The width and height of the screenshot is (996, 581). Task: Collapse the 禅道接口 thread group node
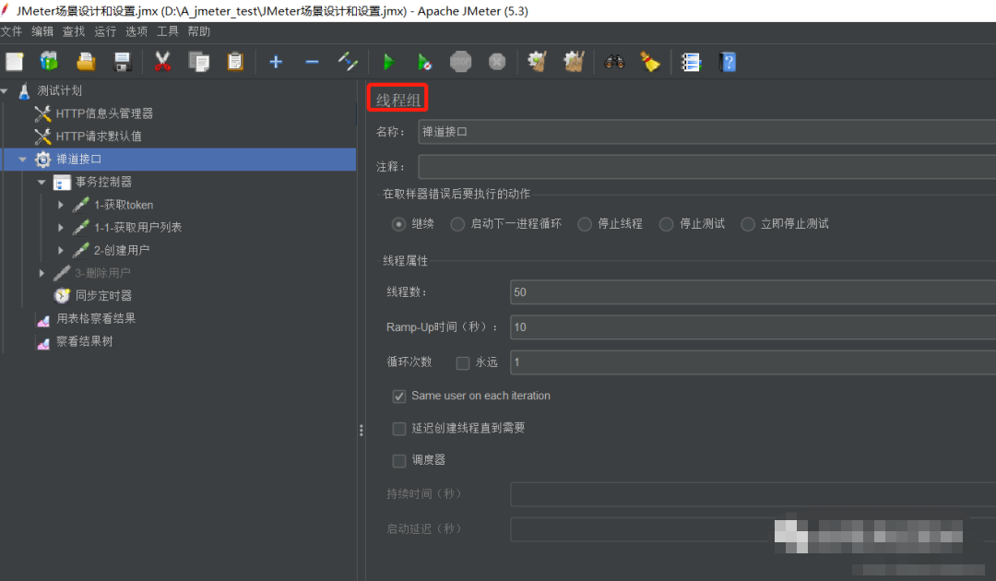[x=22, y=159]
